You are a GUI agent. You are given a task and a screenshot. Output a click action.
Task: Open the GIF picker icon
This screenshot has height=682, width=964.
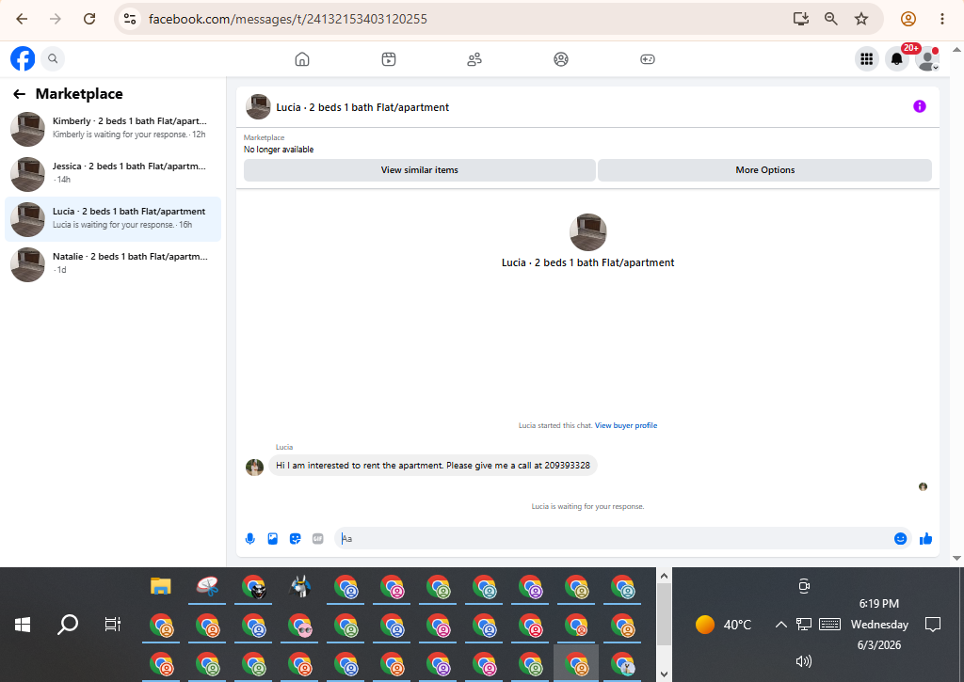click(x=318, y=539)
